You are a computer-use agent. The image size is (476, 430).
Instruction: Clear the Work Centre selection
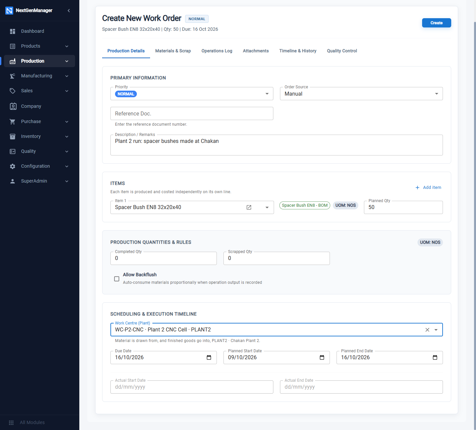[x=427, y=330]
